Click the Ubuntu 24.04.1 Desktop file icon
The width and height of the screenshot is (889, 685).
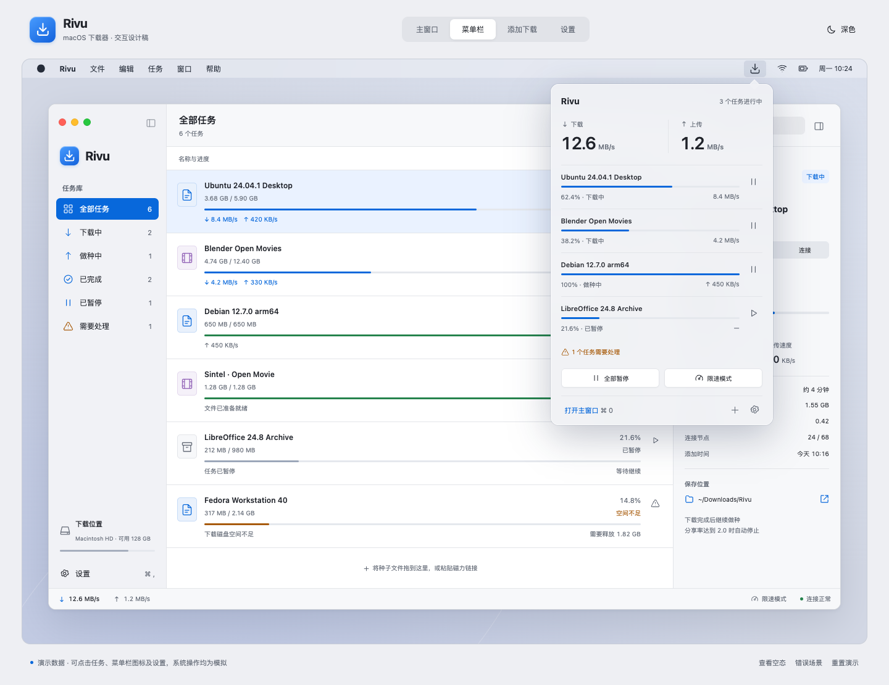(x=187, y=195)
